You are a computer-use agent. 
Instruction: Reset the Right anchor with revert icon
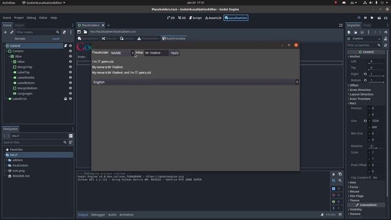click(x=365, y=74)
